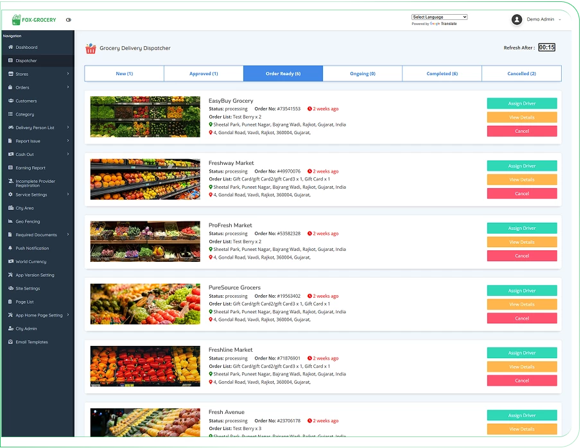Open the Category list icon
The height and width of the screenshot is (448, 581).
pyautogui.click(x=10, y=114)
